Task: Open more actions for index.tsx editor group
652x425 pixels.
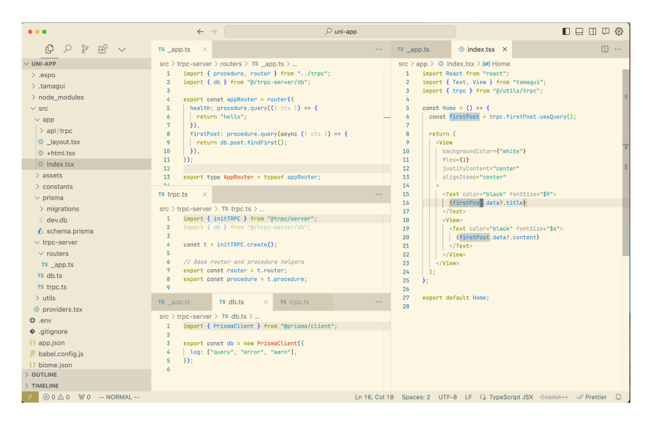Action: (x=618, y=49)
